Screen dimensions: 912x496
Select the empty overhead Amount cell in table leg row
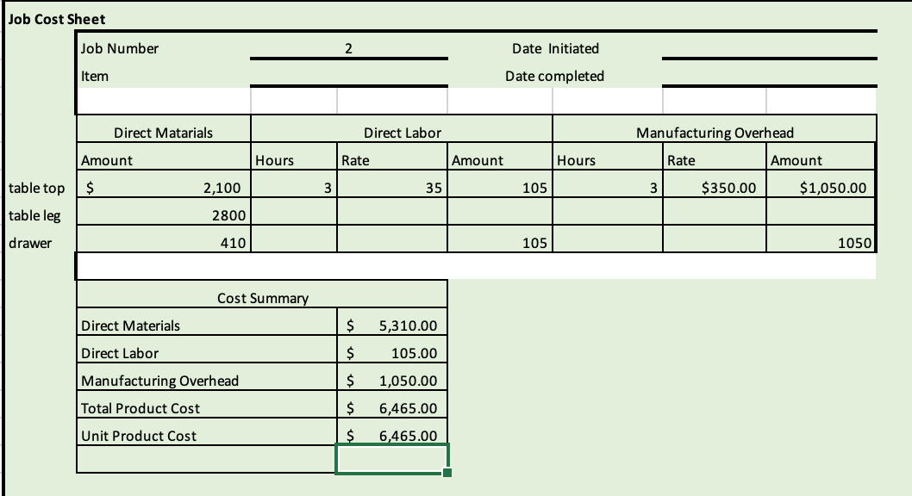pyautogui.click(x=821, y=212)
